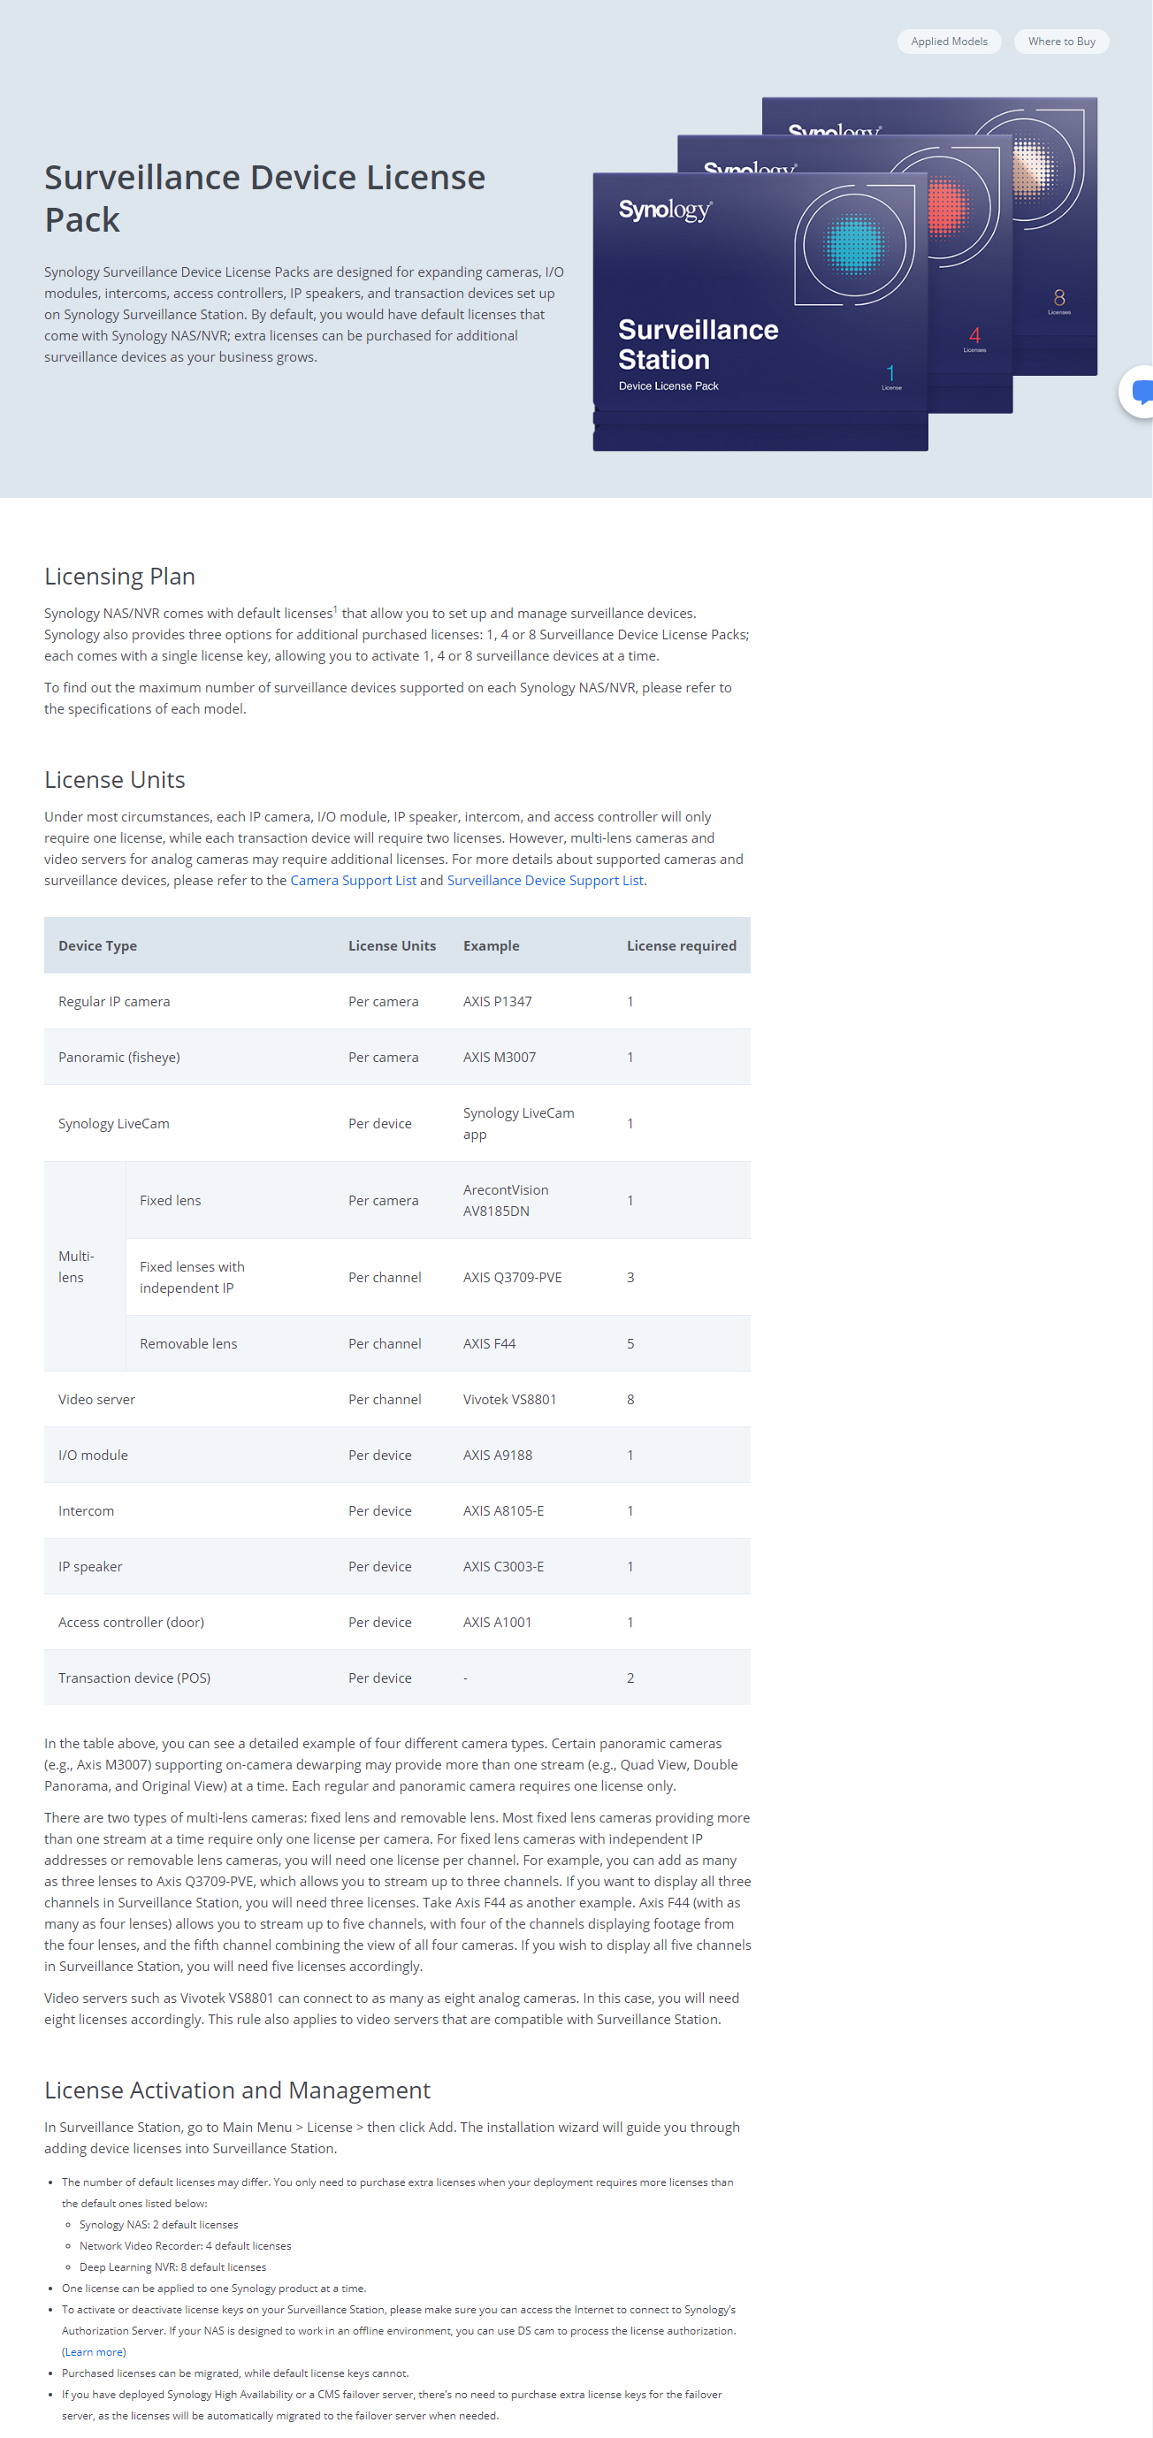Click the Synology logo on front box

[665, 210]
